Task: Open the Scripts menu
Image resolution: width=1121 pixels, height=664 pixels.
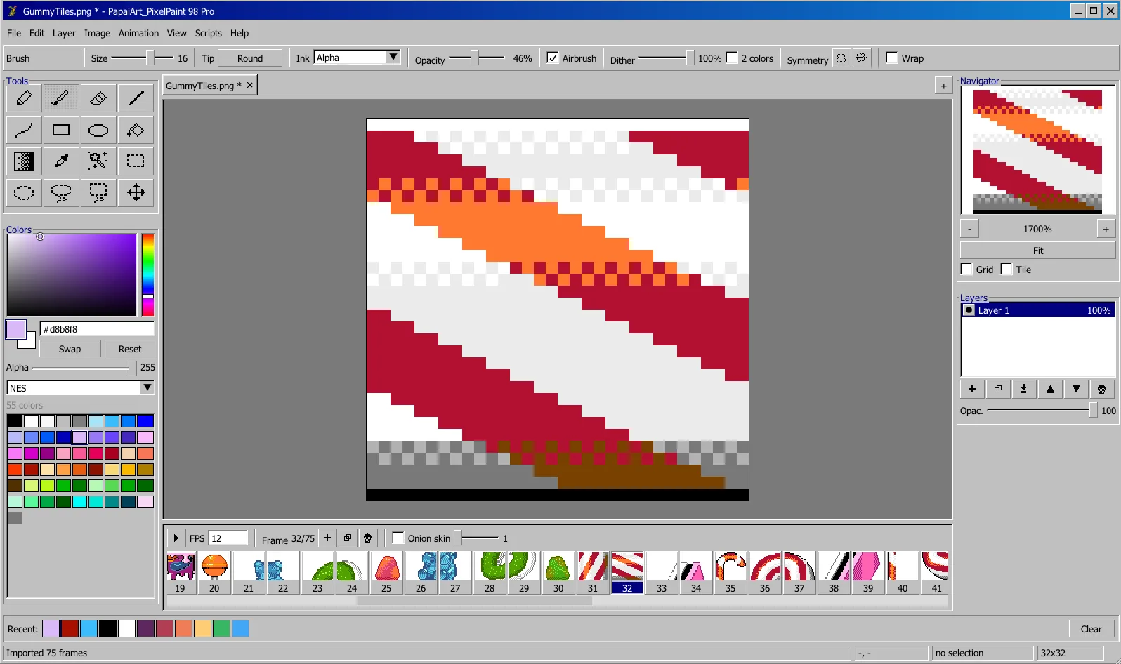Action: click(208, 33)
